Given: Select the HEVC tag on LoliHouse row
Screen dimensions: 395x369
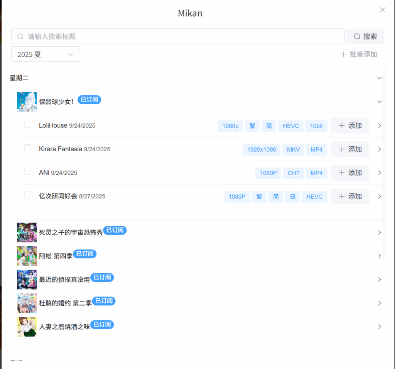Looking at the screenshot, I should pos(290,126).
